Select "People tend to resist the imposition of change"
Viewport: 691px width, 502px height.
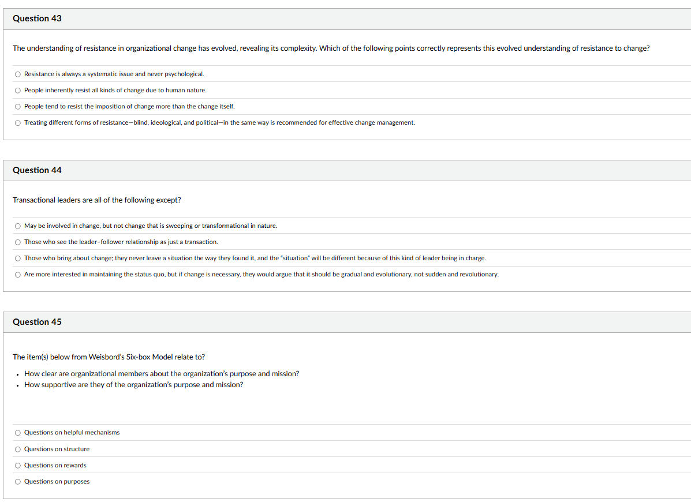18,106
